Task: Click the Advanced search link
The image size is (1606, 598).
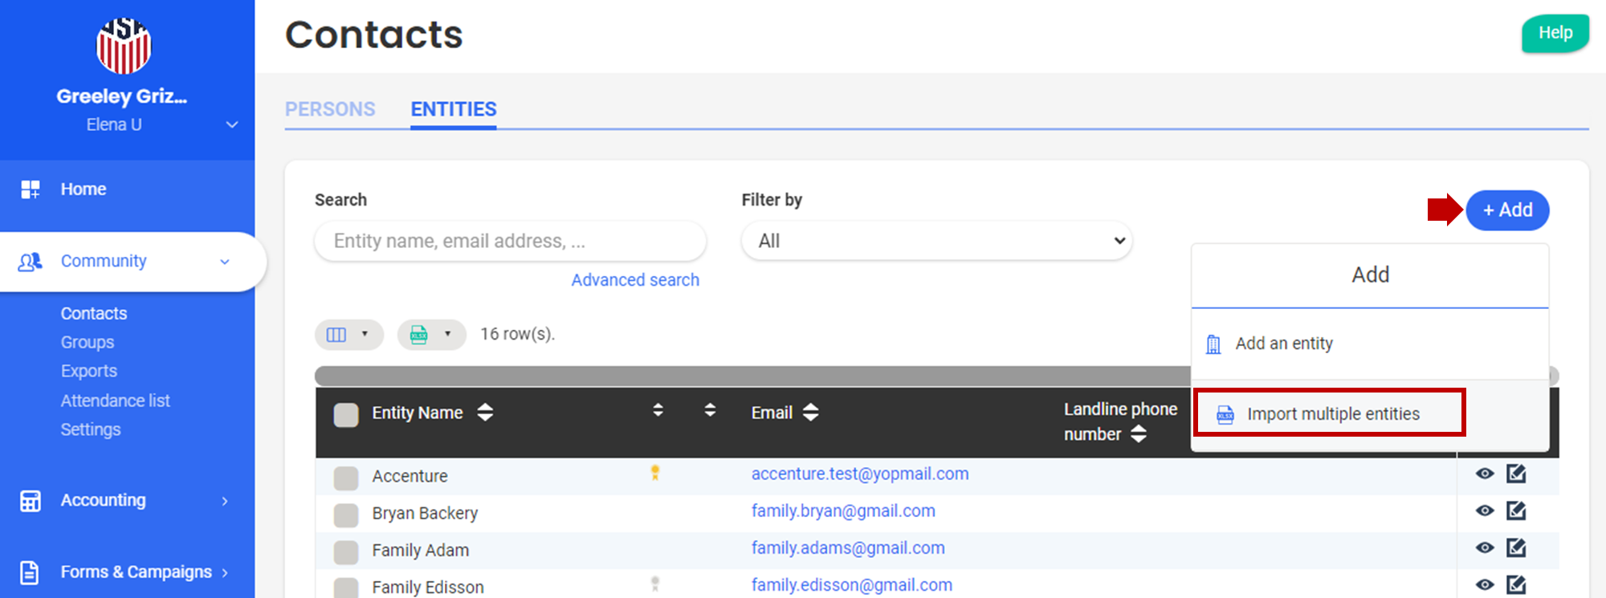Action: coord(634,280)
